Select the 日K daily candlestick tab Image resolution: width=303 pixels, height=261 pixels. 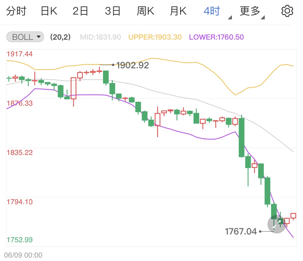(x=49, y=11)
